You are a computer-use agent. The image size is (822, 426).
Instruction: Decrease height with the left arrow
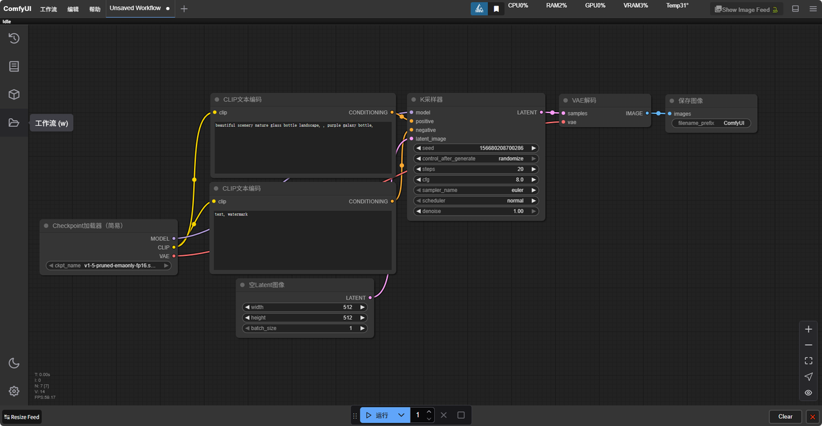click(247, 318)
